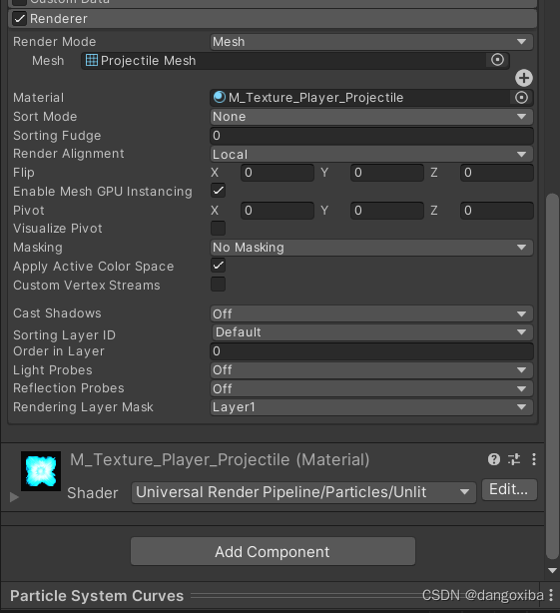Click the Sorting Fudge value field
560x613 pixels.
(x=371, y=136)
